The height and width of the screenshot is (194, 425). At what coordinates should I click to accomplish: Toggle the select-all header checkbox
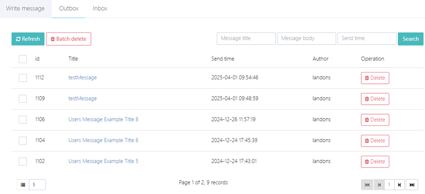point(23,59)
